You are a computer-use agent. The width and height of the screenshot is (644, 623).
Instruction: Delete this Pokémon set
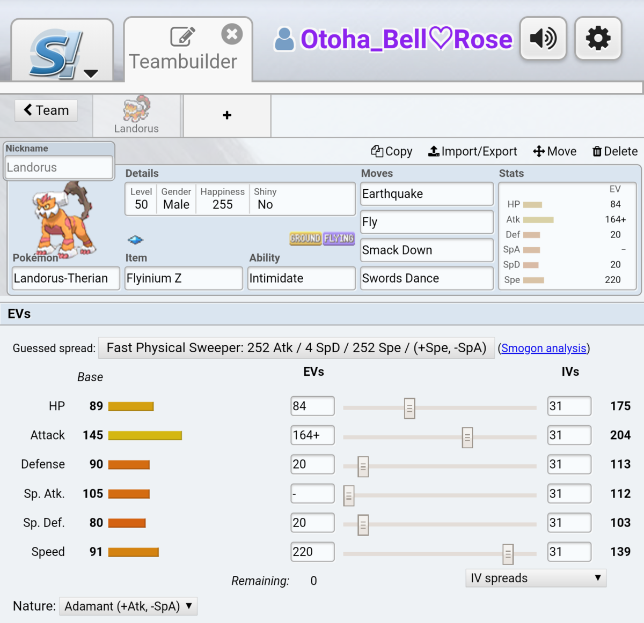(615, 152)
